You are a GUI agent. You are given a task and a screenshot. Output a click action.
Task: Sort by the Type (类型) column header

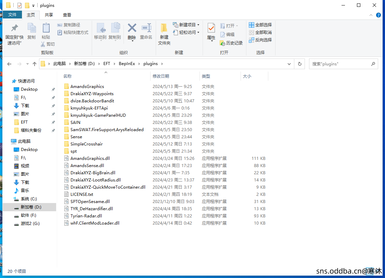(x=206, y=76)
